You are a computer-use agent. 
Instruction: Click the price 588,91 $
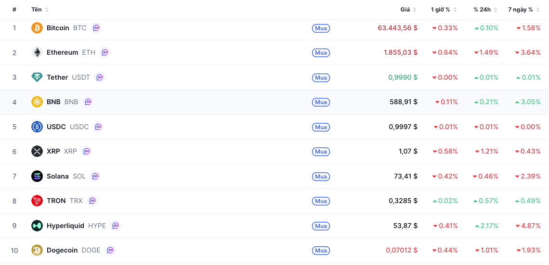coord(404,102)
